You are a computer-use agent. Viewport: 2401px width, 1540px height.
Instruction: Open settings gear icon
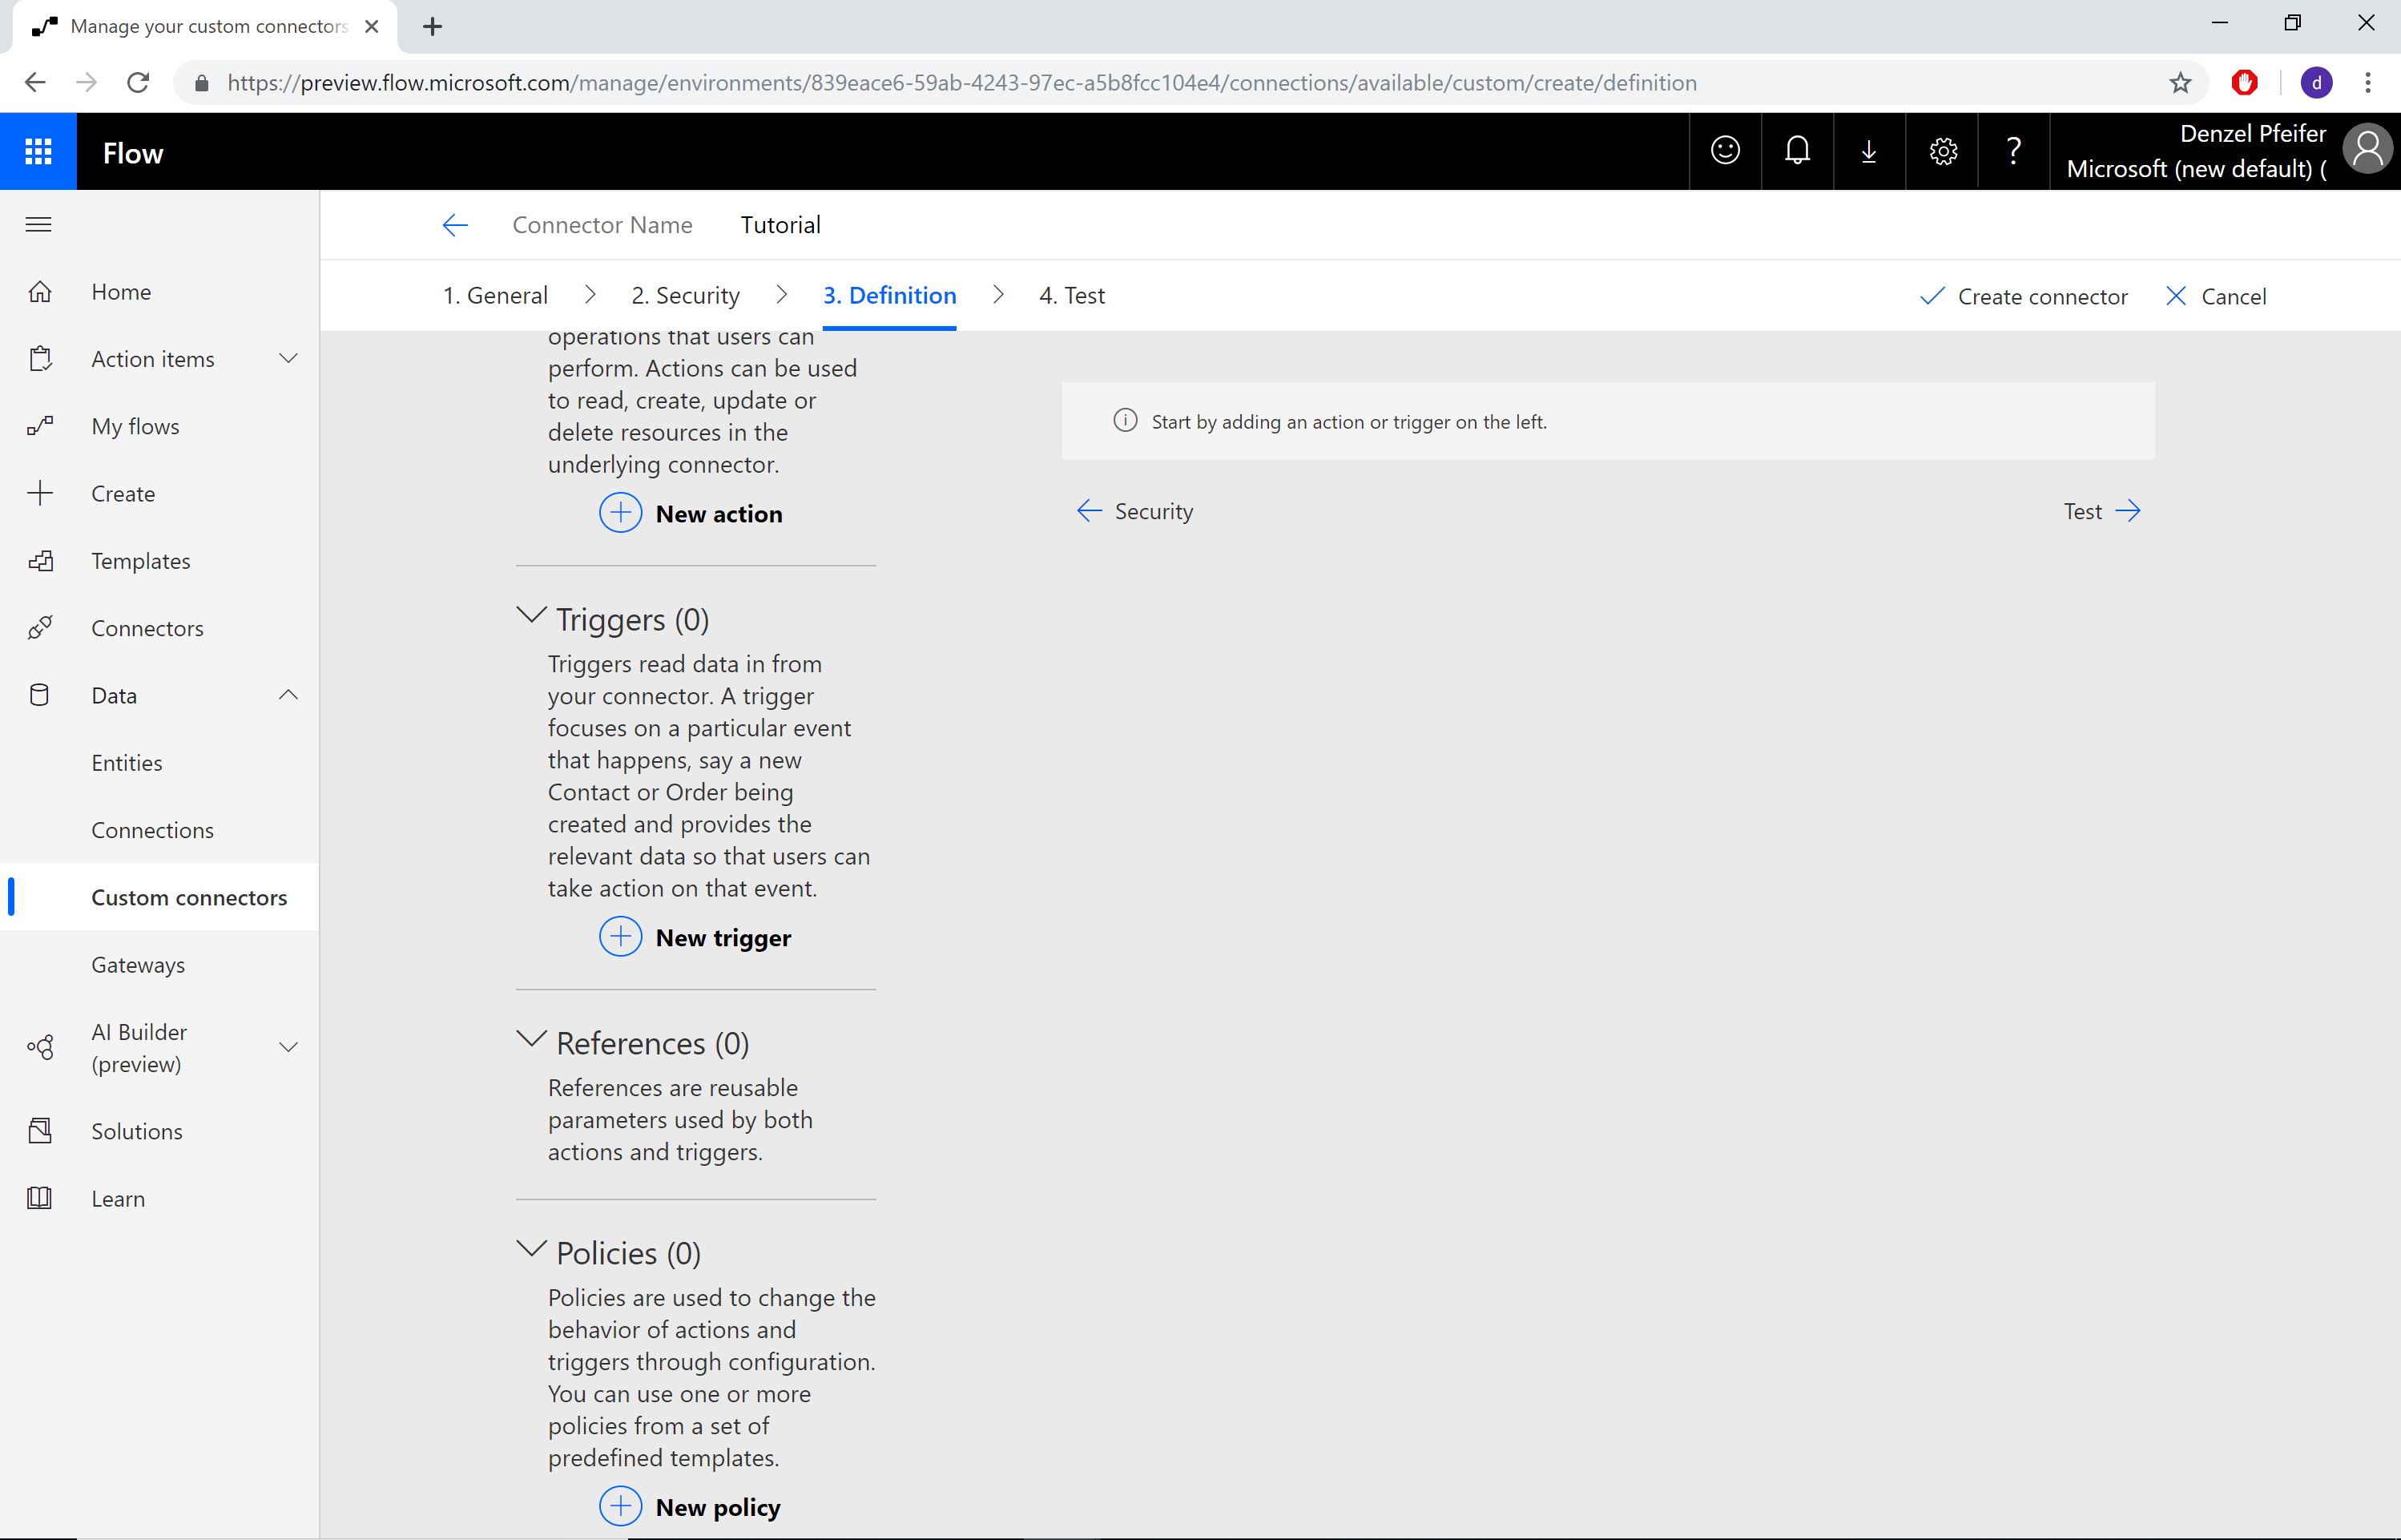coord(1943,152)
